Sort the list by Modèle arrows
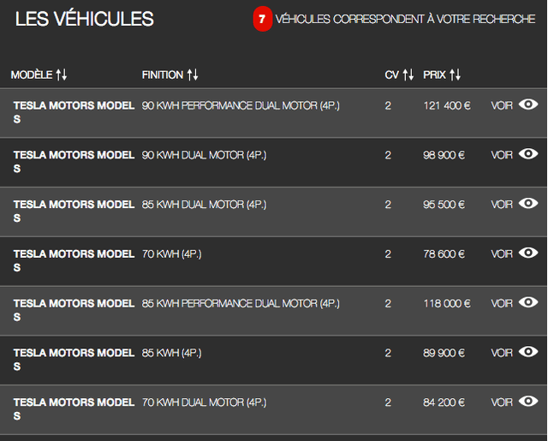 pyautogui.click(x=62, y=75)
